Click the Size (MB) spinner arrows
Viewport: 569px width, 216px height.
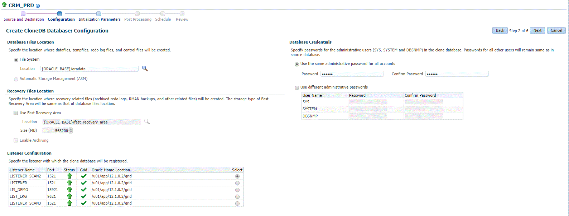(71, 131)
